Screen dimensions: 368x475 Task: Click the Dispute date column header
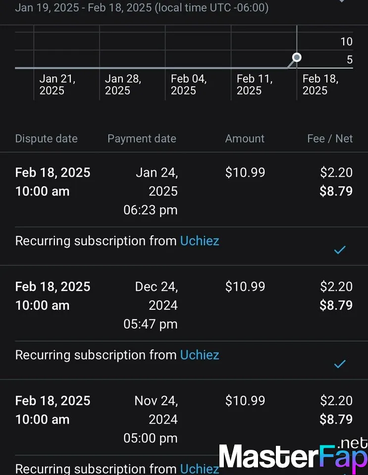(x=46, y=139)
